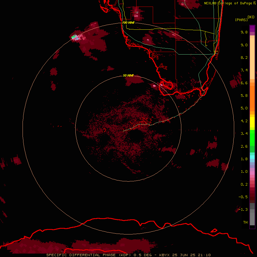Click the [PHAS] units label
This screenshot has height=257, width=257.
coord(241,20)
